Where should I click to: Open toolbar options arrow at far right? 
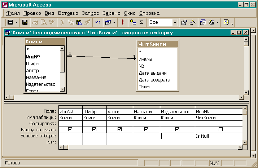click(x=232, y=24)
